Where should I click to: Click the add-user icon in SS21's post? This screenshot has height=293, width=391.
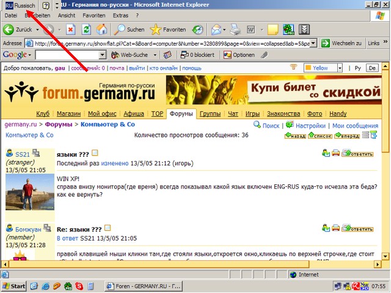pos(326,153)
